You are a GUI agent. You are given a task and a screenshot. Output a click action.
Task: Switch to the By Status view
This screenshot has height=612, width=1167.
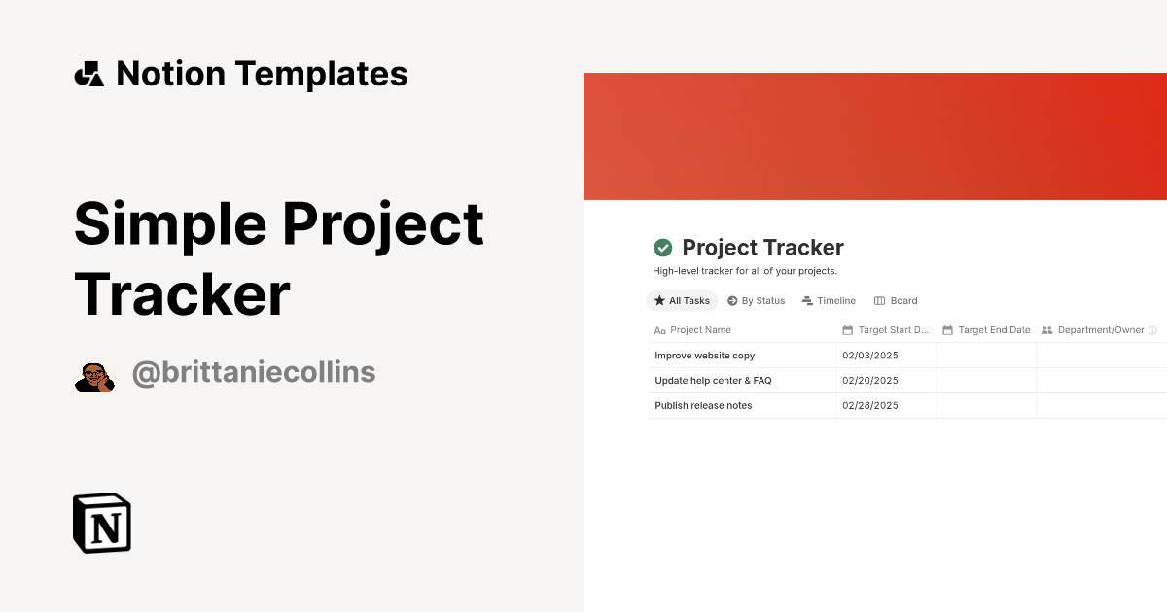click(756, 300)
